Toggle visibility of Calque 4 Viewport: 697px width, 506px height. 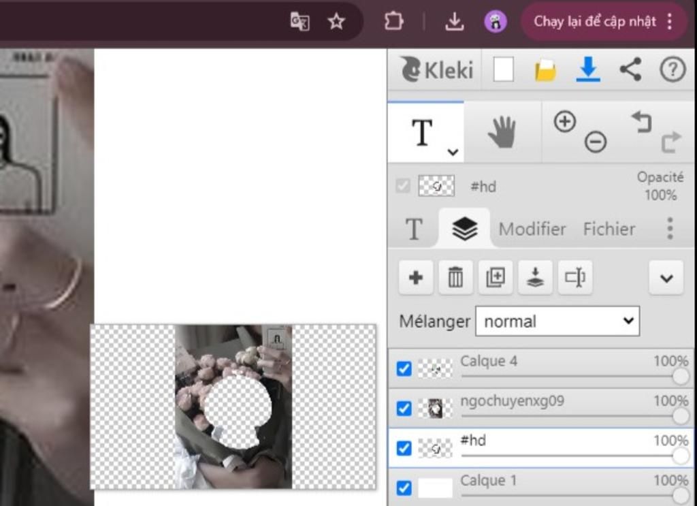coord(404,368)
